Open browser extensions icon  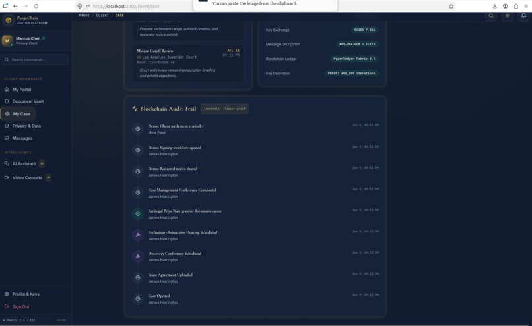click(515, 6)
